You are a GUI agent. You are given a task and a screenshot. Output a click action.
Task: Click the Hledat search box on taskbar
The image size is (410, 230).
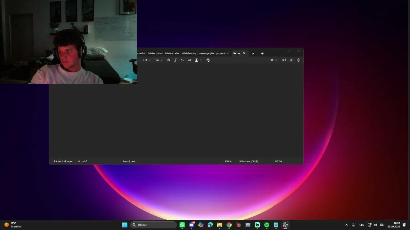click(x=153, y=225)
